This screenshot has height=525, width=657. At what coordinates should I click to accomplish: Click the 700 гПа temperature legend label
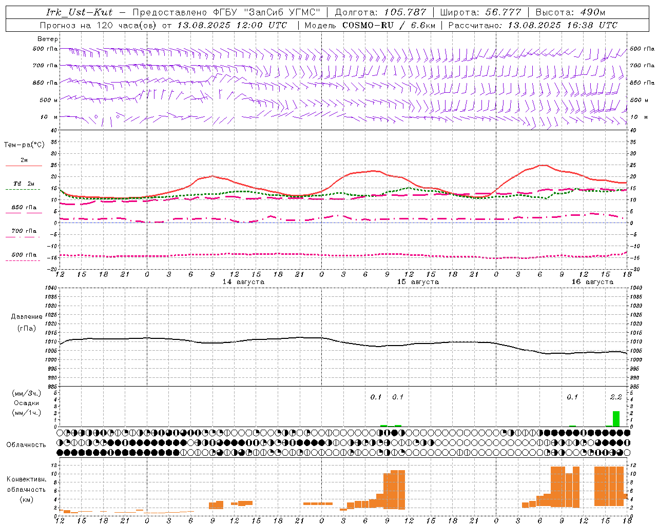click(x=24, y=231)
